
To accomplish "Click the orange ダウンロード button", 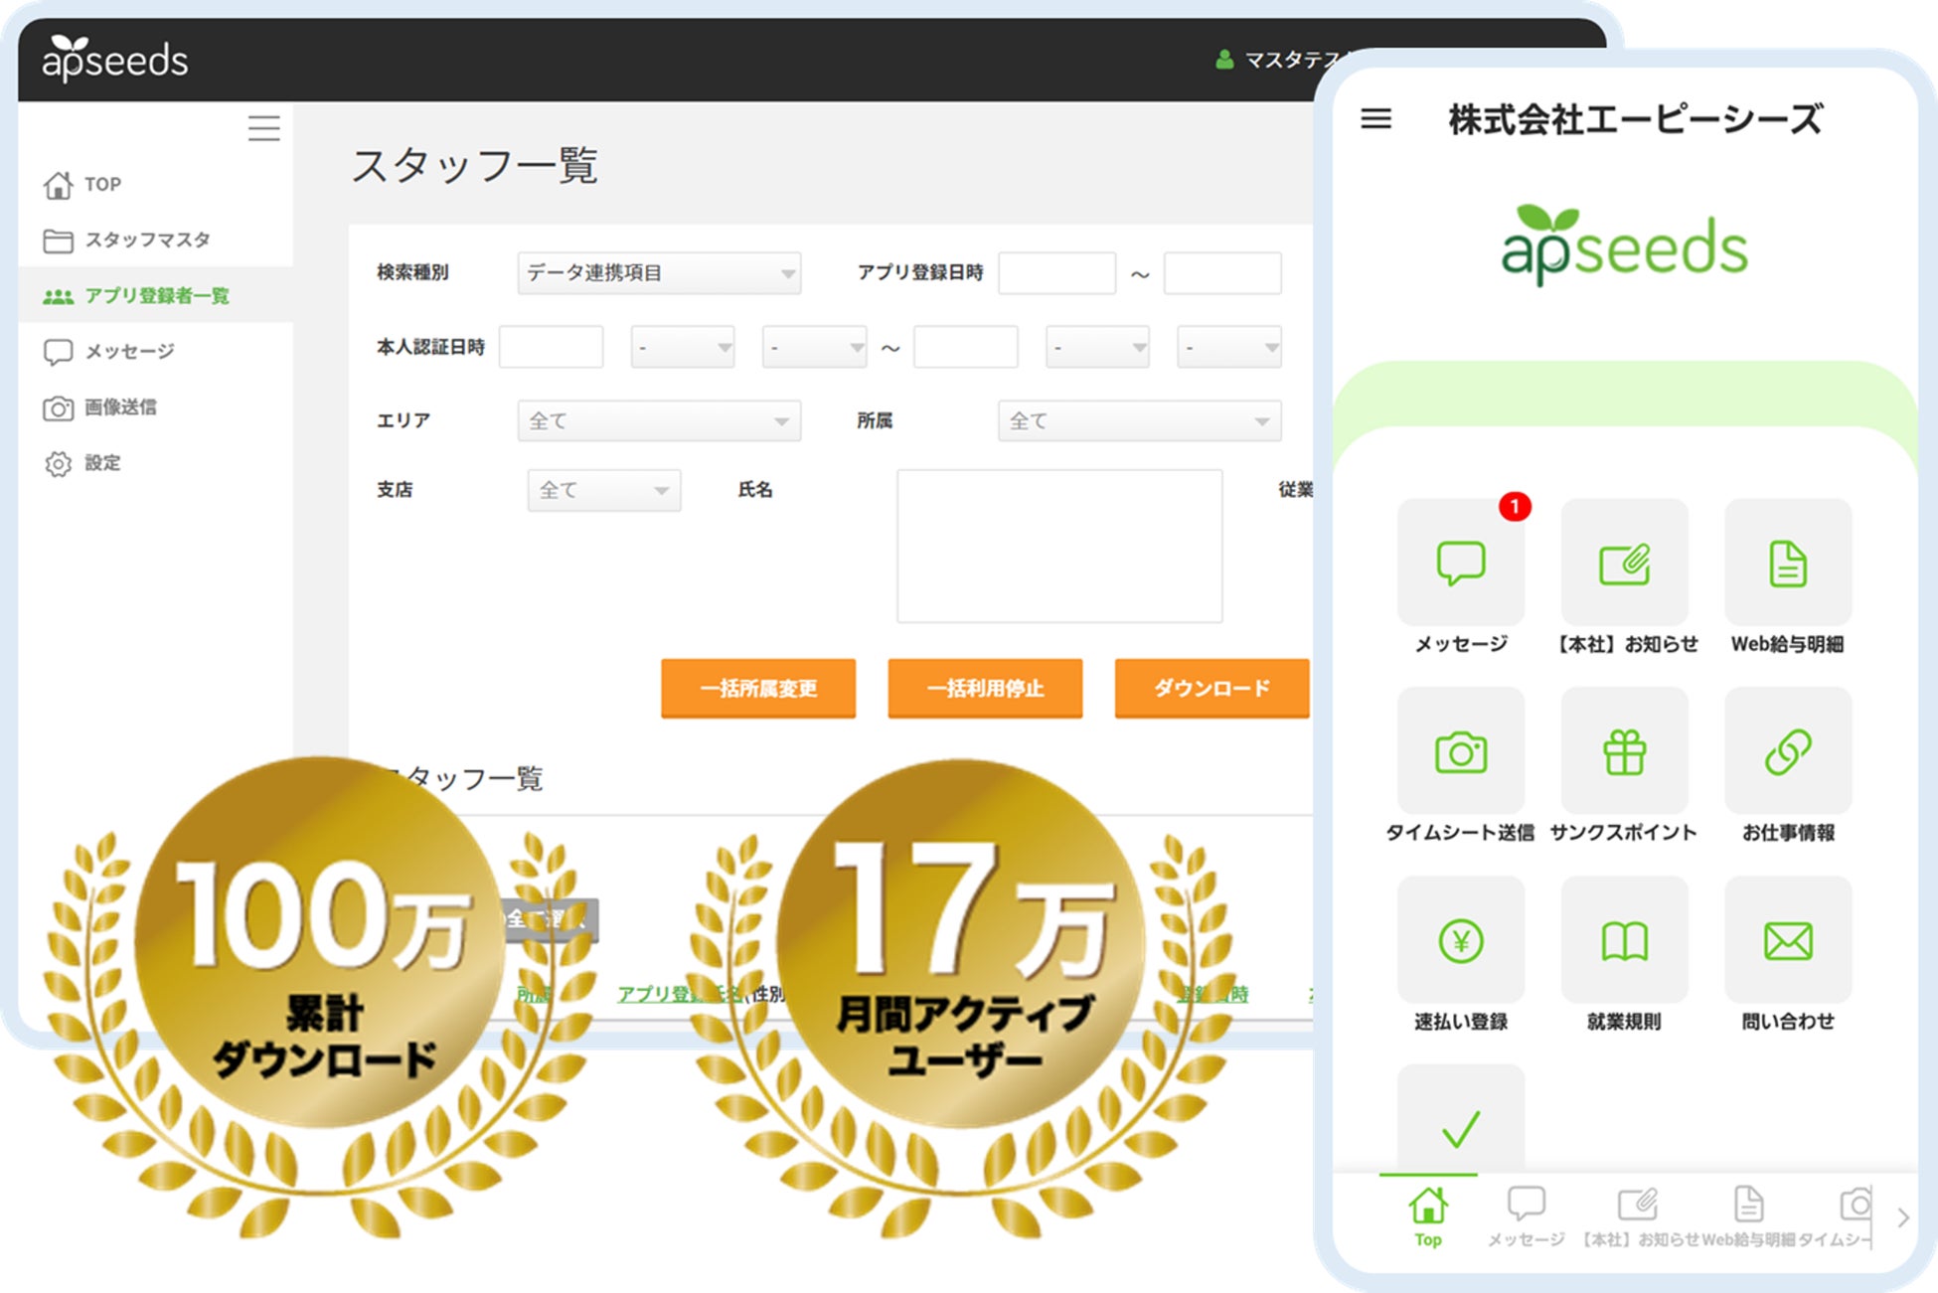I will coord(1211,688).
